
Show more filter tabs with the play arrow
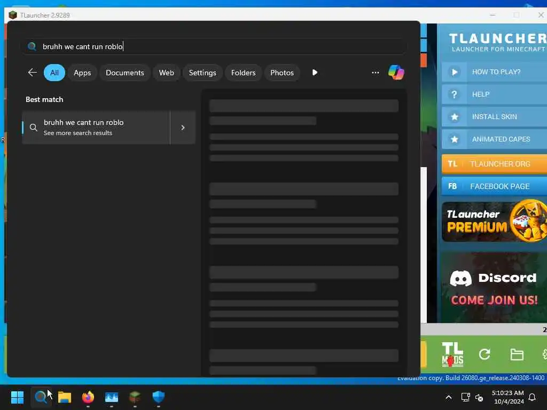(315, 73)
